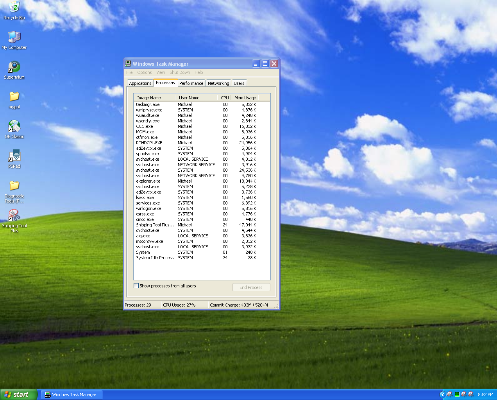The image size is (497, 400).
Task: Select the PSPad shortcut icon
Action: [x=14, y=159]
